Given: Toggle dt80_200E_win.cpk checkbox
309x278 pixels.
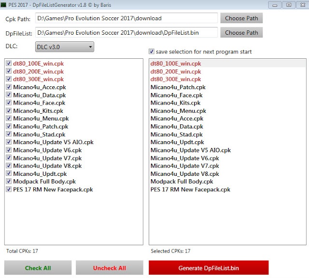Looking at the screenshot, I should (9, 71).
